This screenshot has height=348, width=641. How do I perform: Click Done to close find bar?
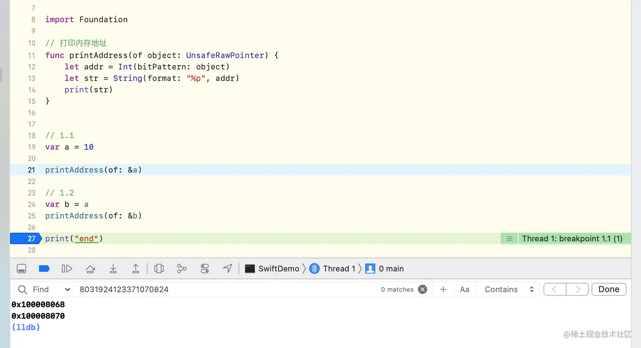(x=609, y=290)
